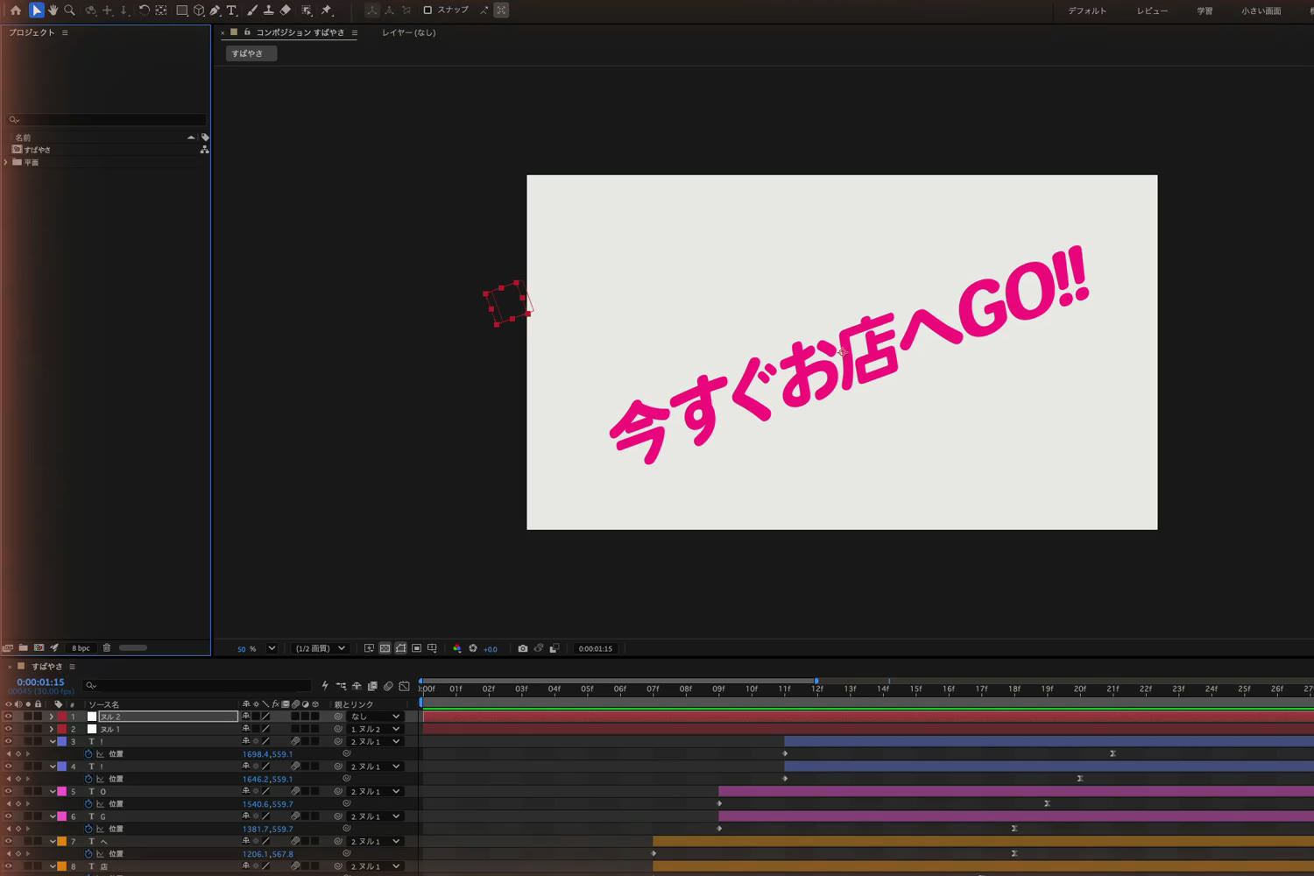Screen dimensions: 1314x876
Task: Expand the ヌル 1 layer properties
Action: click(52, 729)
